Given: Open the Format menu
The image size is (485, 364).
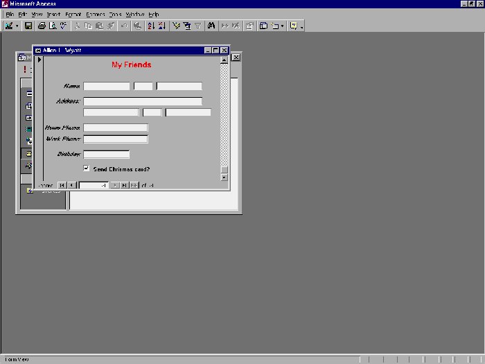Looking at the screenshot, I should (x=73, y=14).
